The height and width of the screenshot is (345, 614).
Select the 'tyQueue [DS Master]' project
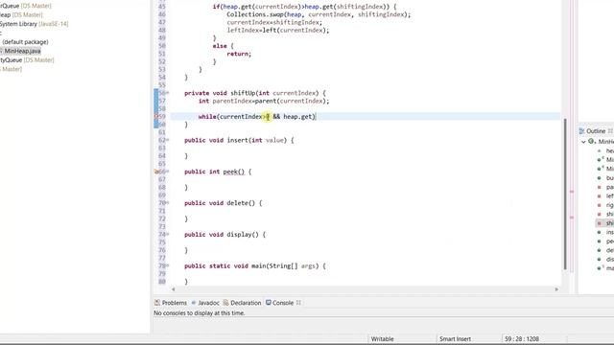tap(27, 59)
